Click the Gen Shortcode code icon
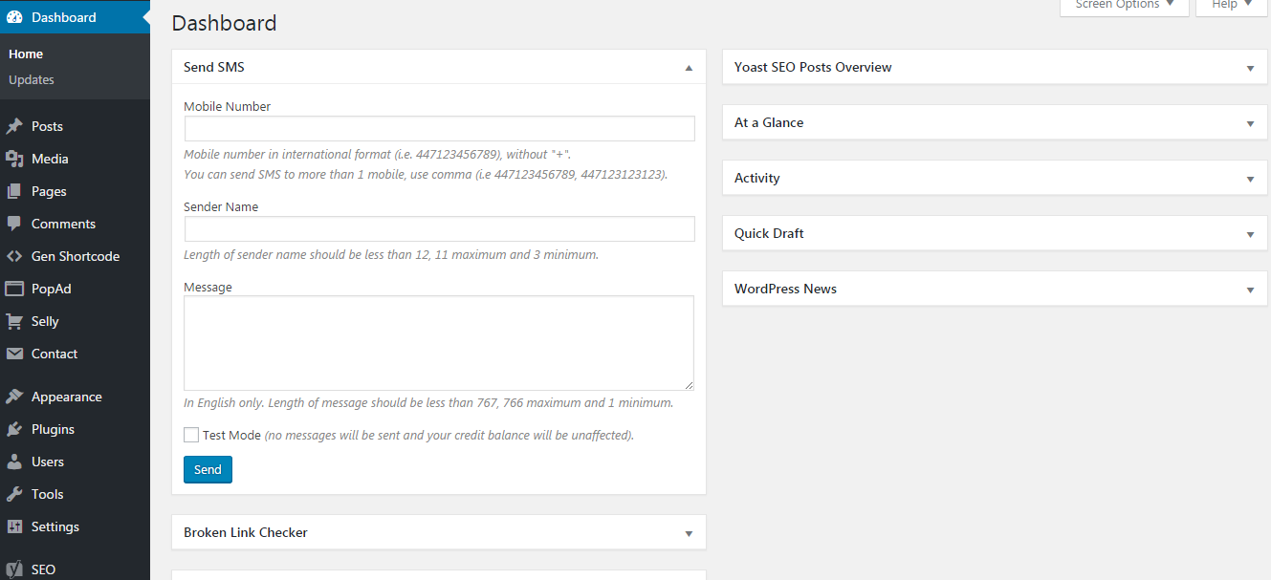Screen dimensions: 1271x580 tap(14, 256)
